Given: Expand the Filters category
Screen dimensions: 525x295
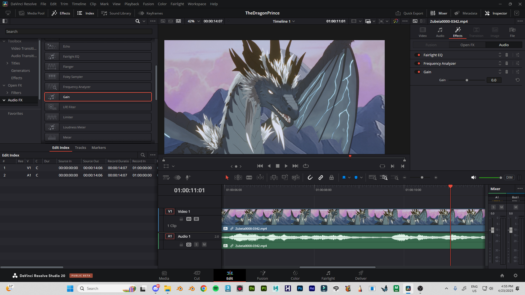Looking at the screenshot, I should coord(7,93).
